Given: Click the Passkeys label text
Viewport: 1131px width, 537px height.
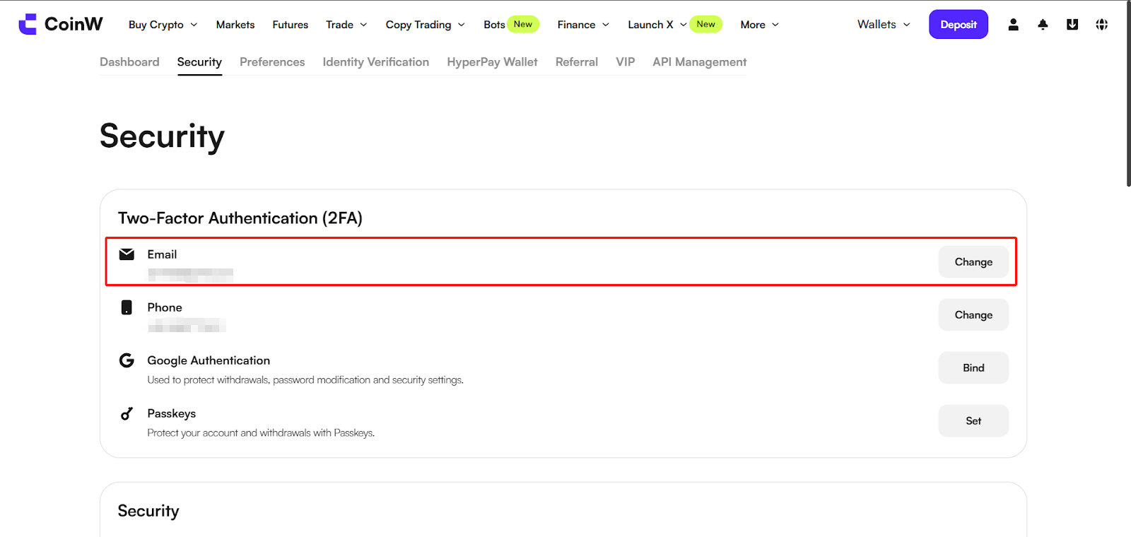Looking at the screenshot, I should click(x=172, y=413).
